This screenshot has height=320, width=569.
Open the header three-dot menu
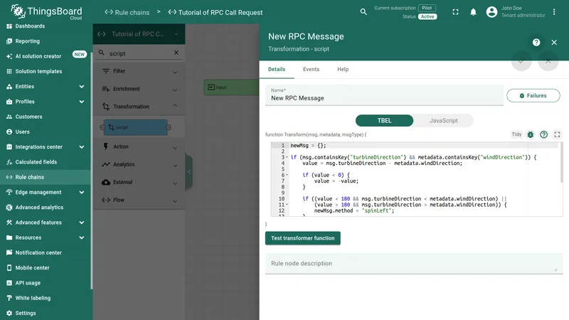pos(554,12)
